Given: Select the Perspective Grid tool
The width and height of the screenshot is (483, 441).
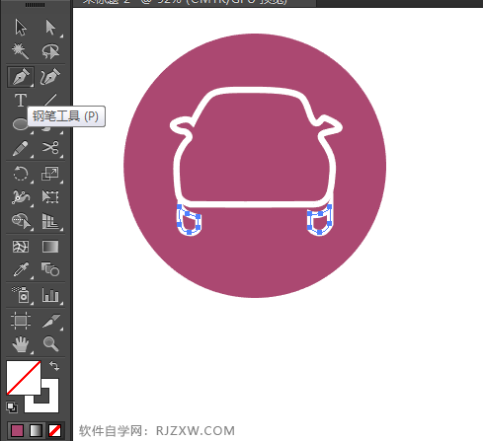Looking at the screenshot, I should [50, 221].
